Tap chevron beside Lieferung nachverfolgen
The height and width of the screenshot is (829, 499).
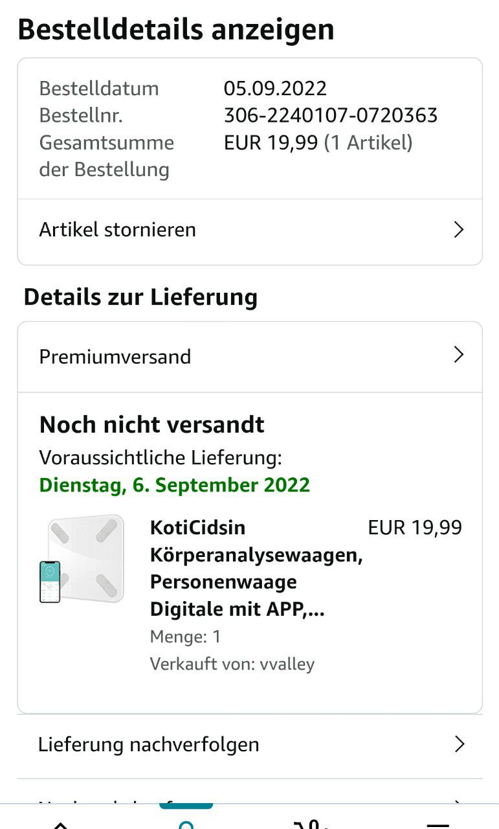460,744
